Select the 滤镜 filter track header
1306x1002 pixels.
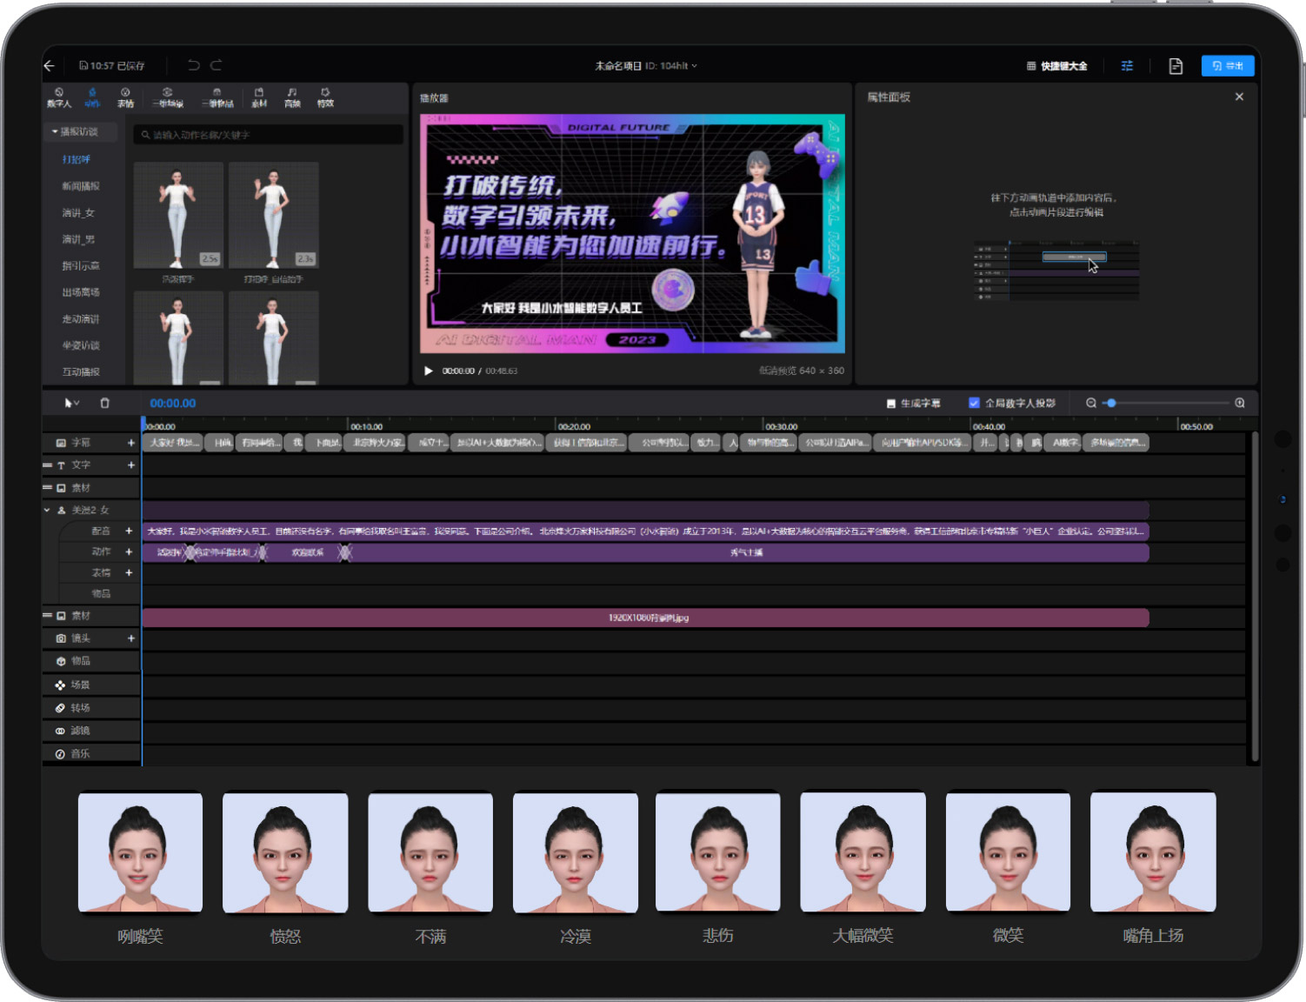tap(91, 731)
